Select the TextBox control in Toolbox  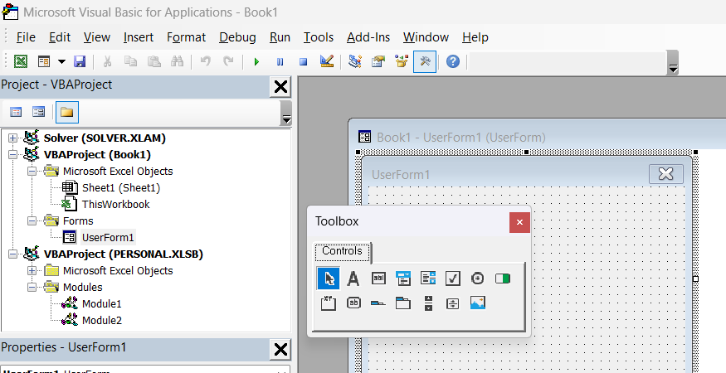pos(378,279)
